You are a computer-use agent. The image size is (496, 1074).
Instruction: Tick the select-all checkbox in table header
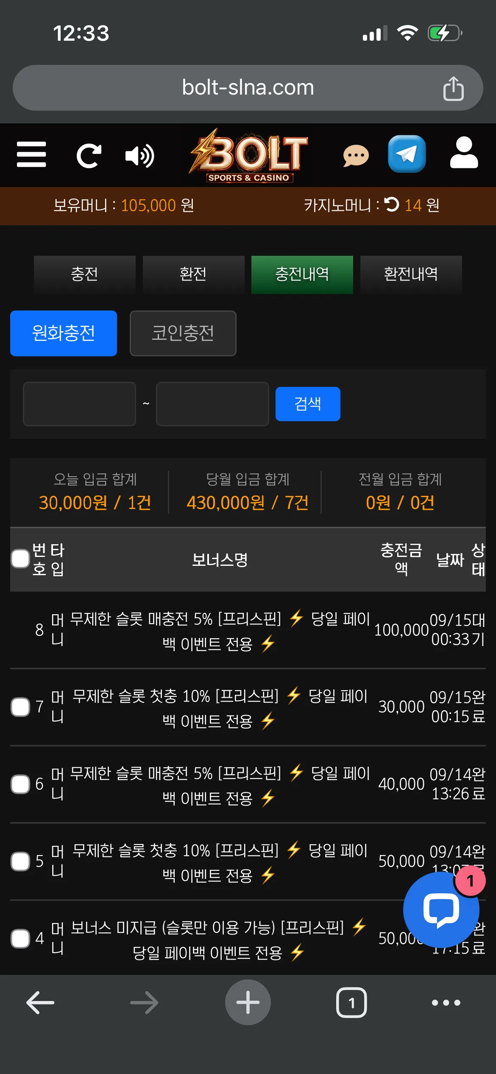coord(20,559)
